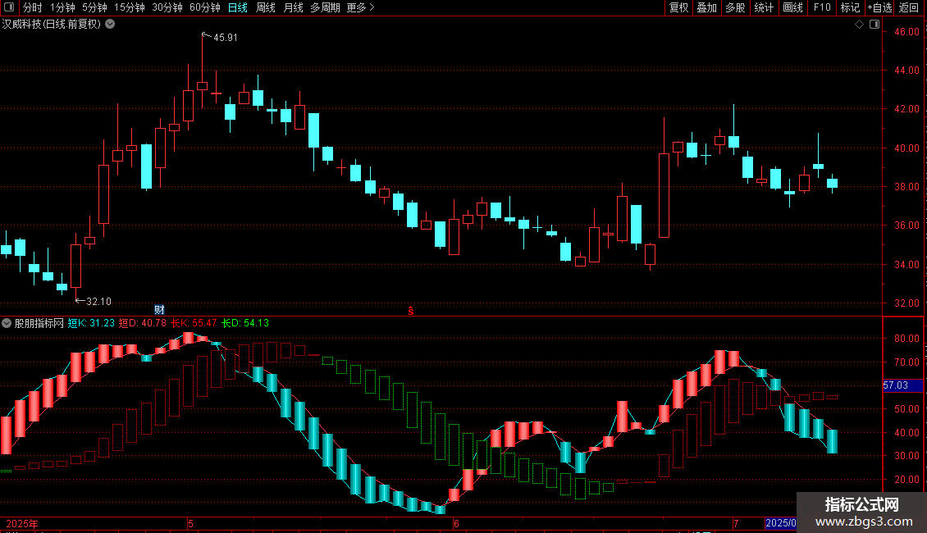
Task: Open the indicator menu icon beside 股朋指标网
Action: pyautogui.click(x=7, y=323)
